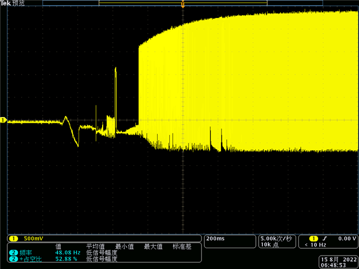Click the rising edge trigger slope icon

coord(324,239)
